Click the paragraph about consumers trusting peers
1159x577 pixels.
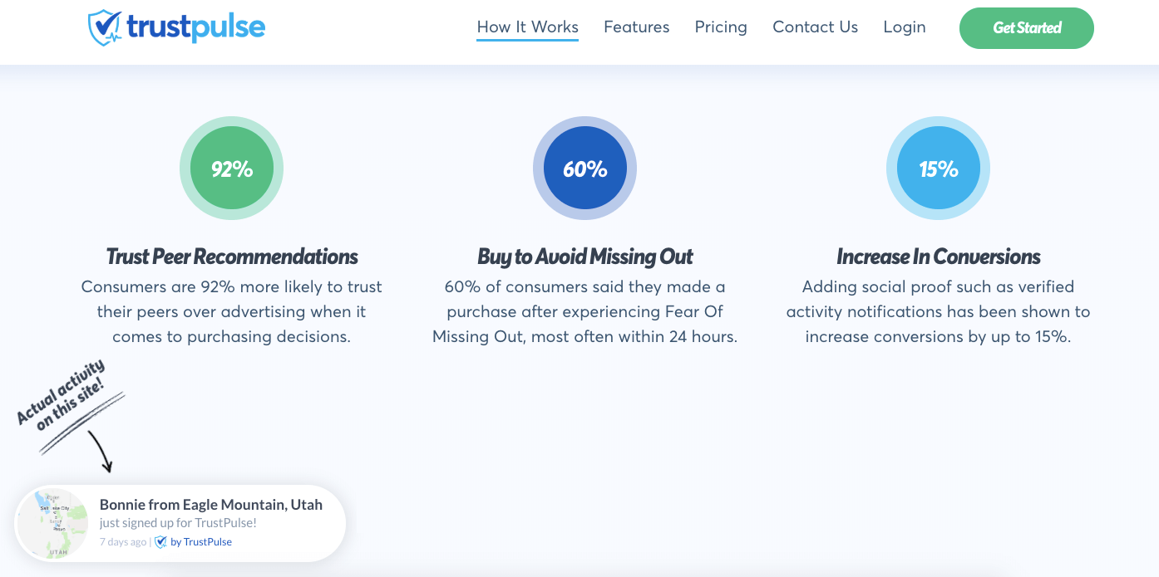[x=232, y=311]
